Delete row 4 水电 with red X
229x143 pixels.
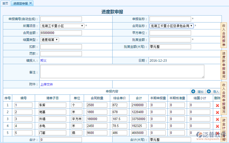[x=217, y=126]
